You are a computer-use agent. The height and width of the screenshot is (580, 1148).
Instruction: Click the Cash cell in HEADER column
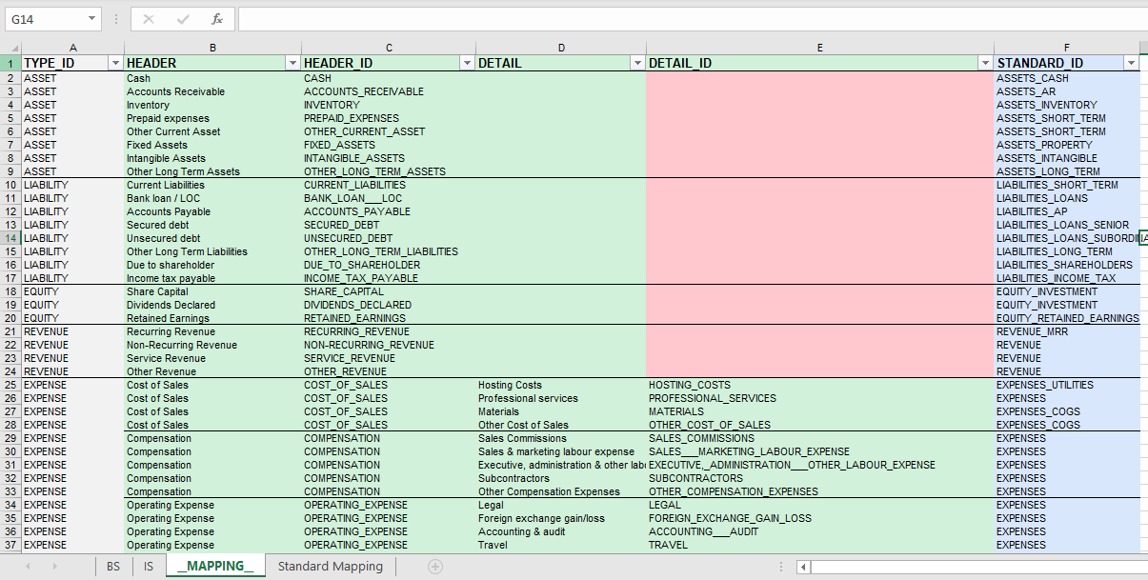(x=212, y=78)
